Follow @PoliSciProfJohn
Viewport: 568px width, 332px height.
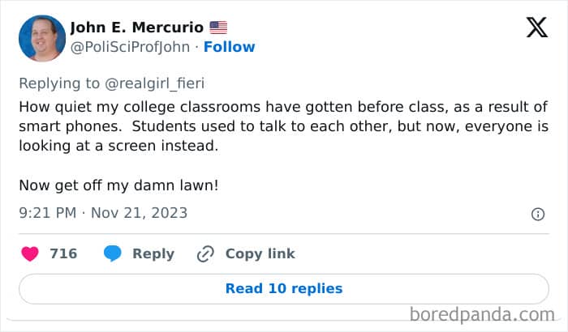pos(229,46)
